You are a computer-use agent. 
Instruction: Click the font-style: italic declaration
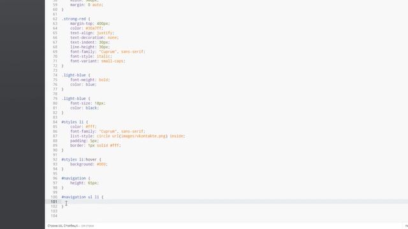(91, 57)
